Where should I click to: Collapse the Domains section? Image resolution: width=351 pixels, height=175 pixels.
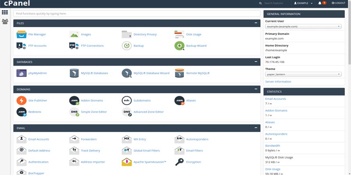click(256, 89)
